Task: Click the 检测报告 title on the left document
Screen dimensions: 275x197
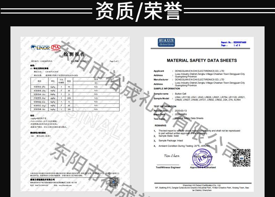Action: (x=74, y=54)
